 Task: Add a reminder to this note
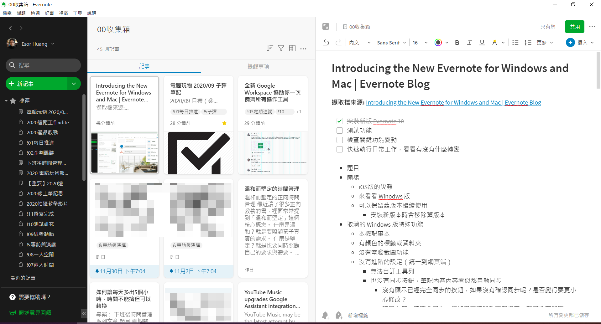tap(326, 315)
